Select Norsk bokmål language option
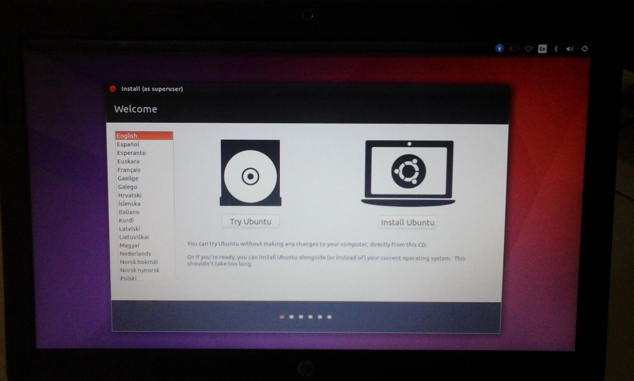This screenshot has width=634, height=381. [x=138, y=262]
